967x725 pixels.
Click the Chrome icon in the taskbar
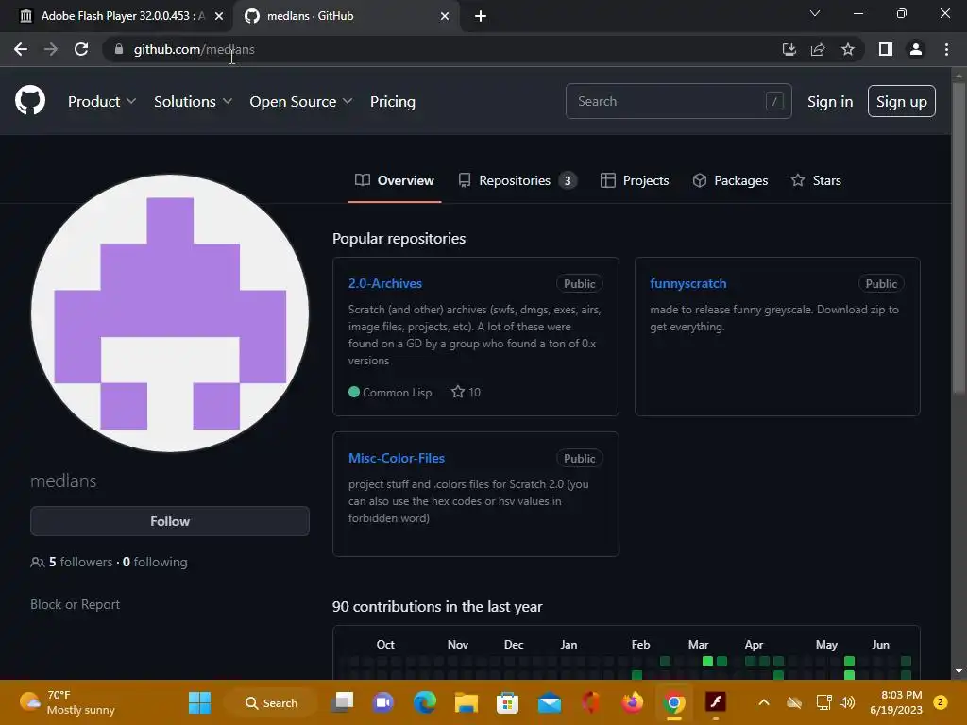pyautogui.click(x=674, y=702)
